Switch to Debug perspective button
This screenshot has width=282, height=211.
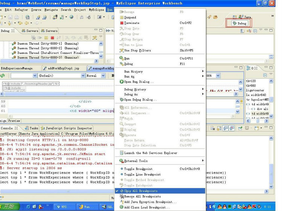[240, 23]
